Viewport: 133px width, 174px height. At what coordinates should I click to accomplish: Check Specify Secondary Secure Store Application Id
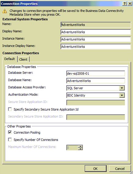[10, 109]
